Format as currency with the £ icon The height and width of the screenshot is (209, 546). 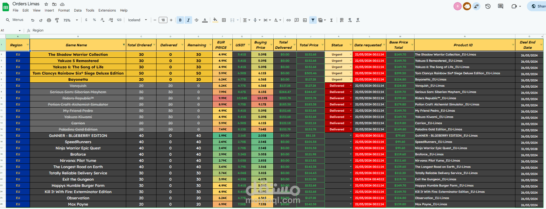pos(86,20)
